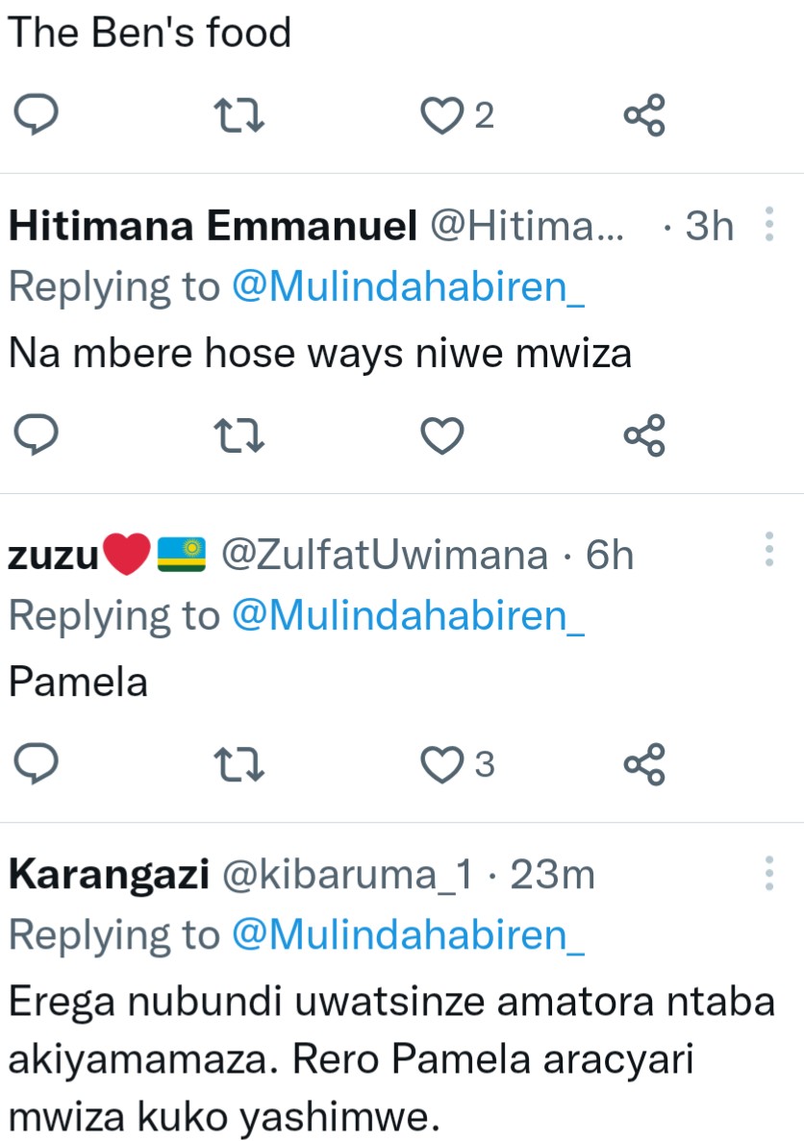Open Hitimana Emmanuel's profile name
Screen dimensions: 804x1141
[x=213, y=227]
